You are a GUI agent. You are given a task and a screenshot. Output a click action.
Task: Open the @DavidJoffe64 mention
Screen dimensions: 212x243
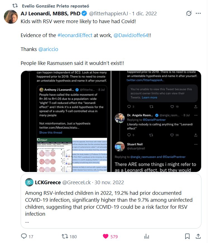131,35
